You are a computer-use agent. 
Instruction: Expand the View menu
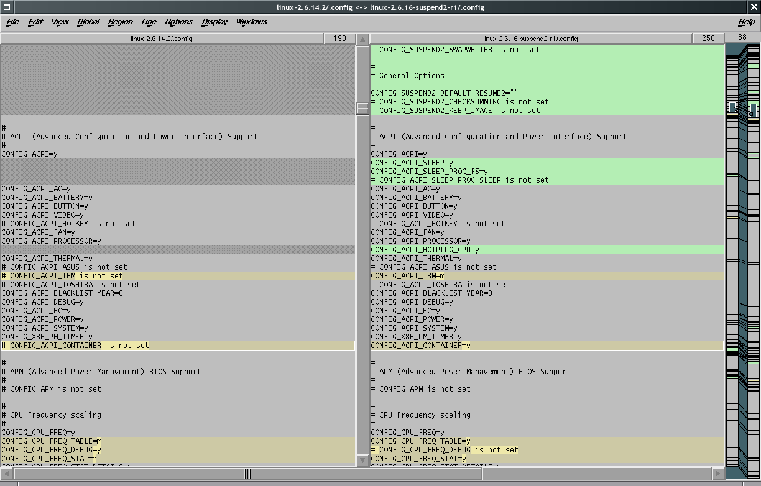60,22
